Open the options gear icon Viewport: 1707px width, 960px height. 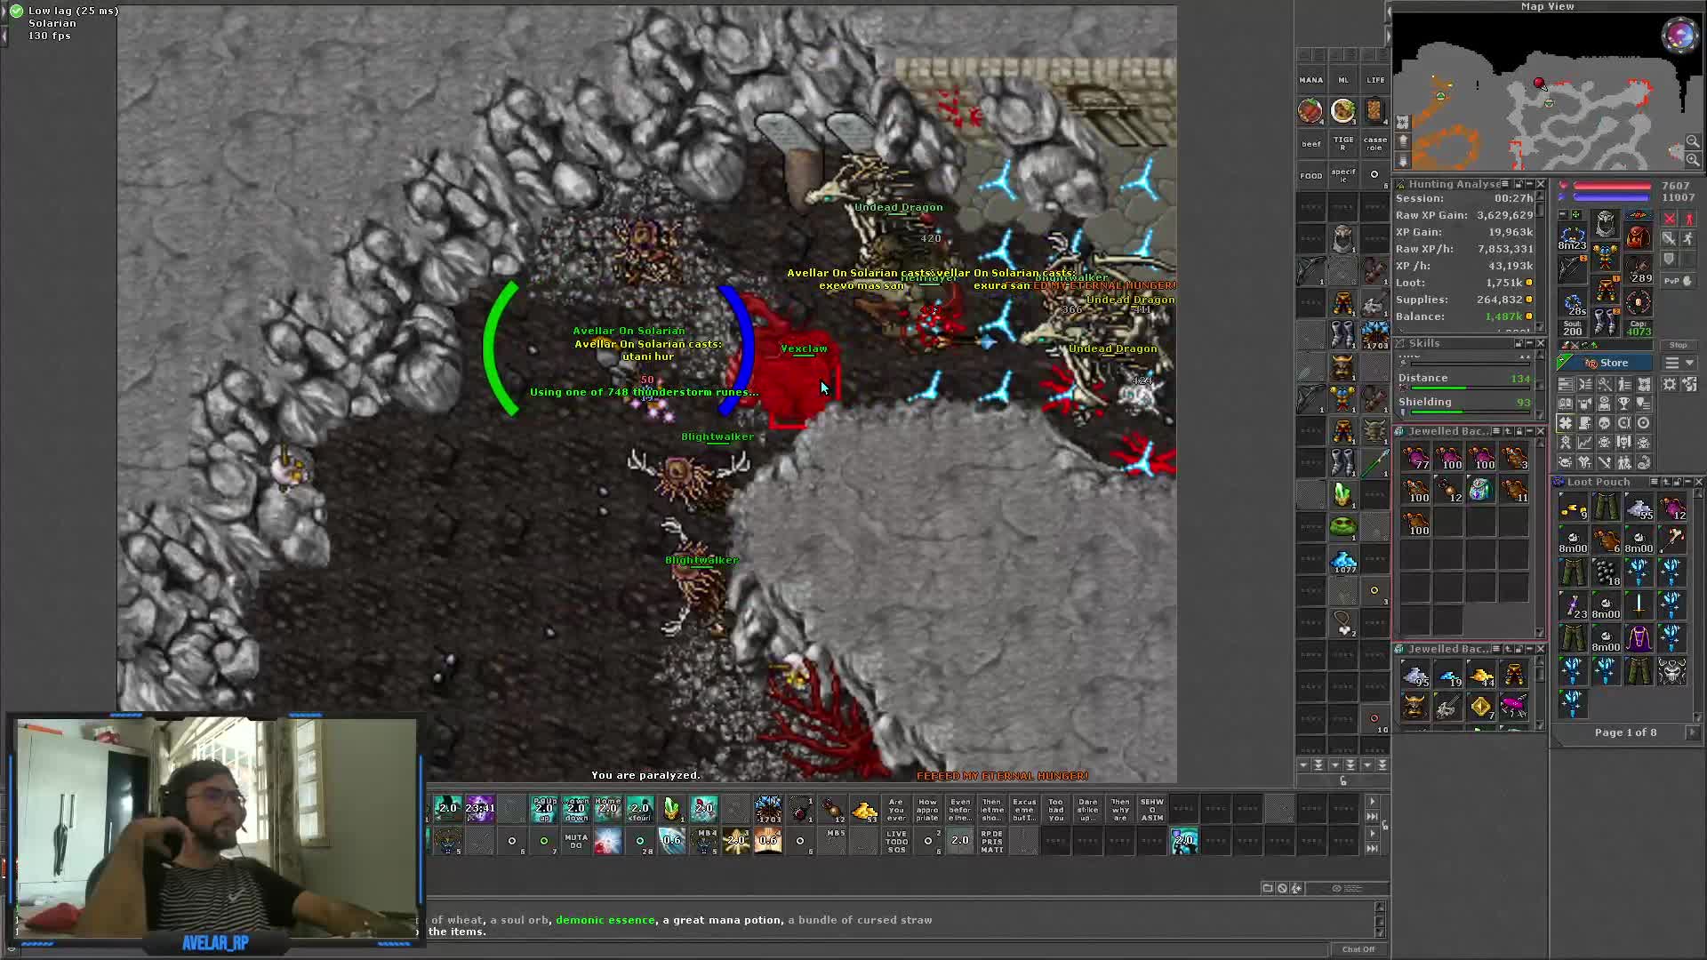point(1670,384)
